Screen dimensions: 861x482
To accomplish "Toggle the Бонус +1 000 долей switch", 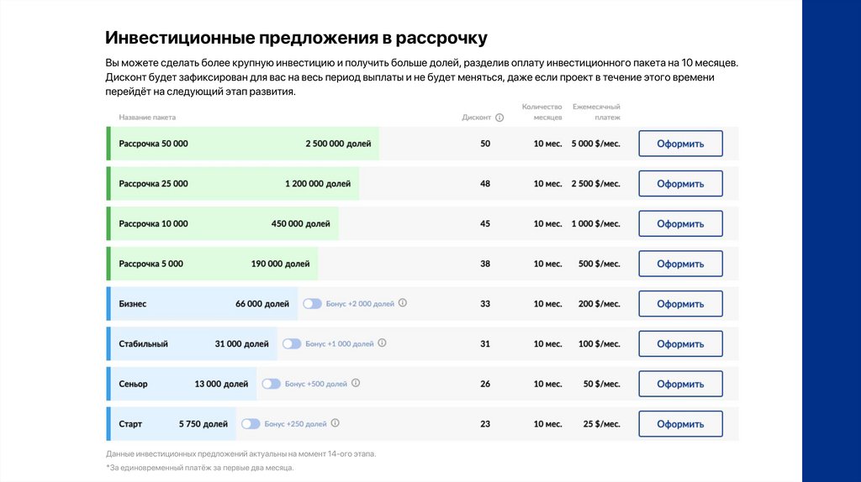I will 292,343.
